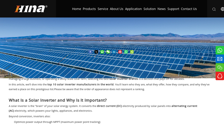Open the Solution menu
Screen dimensions: 224x126
pos(150,9)
